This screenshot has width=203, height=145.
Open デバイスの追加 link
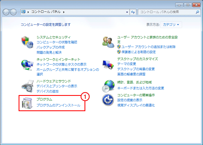click(47, 91)
